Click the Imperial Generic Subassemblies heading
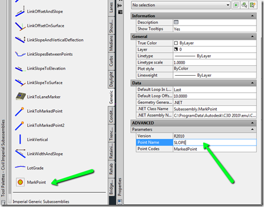Viewport: 264px width, 207px height. (x=41, y=201)
